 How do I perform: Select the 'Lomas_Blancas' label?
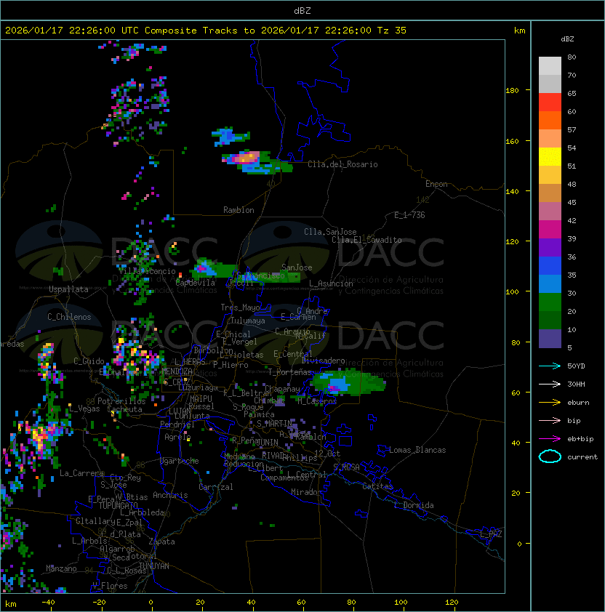click(417, 450)
